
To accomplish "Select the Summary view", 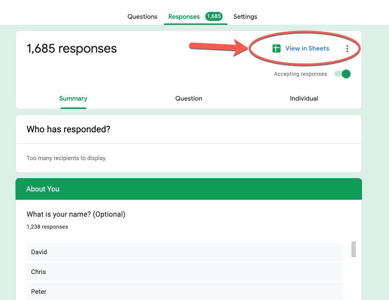I will pyautogui.click(x=73, y=98).
